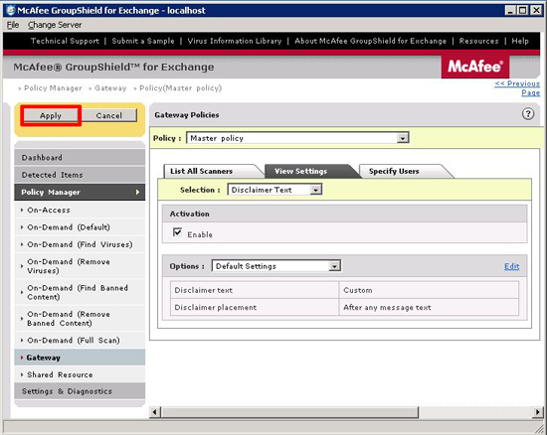Close the GroupShield window

(x=536, y=11)
